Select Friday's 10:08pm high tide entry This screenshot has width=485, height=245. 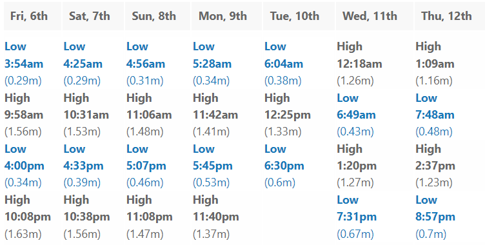click(28, 217)
